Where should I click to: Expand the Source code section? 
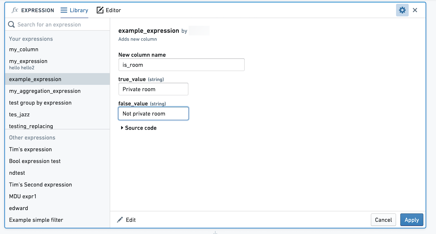(139, 128)
